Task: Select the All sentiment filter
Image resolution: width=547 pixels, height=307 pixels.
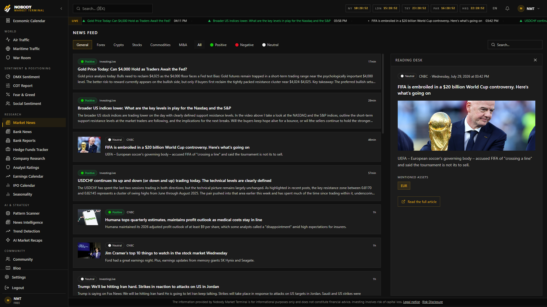Action: 199,45
